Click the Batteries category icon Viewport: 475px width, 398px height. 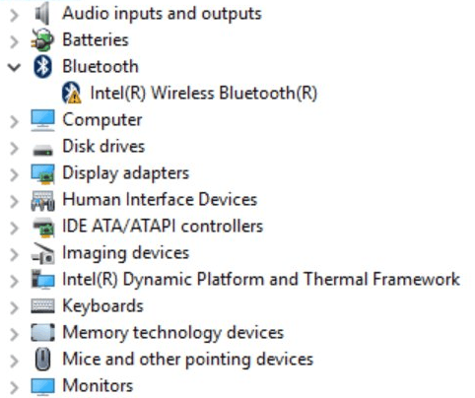pyautogui.click(x=41, y=39)
